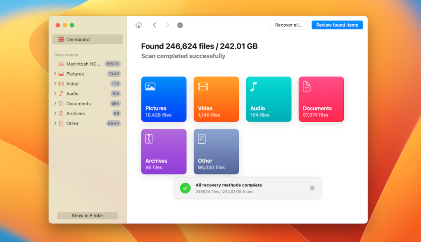Select Documents in the sidebar list

pos(88,104)
